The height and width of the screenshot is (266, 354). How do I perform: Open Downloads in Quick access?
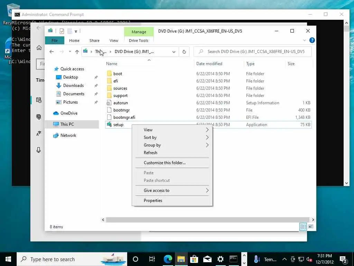tap(73, 86)
